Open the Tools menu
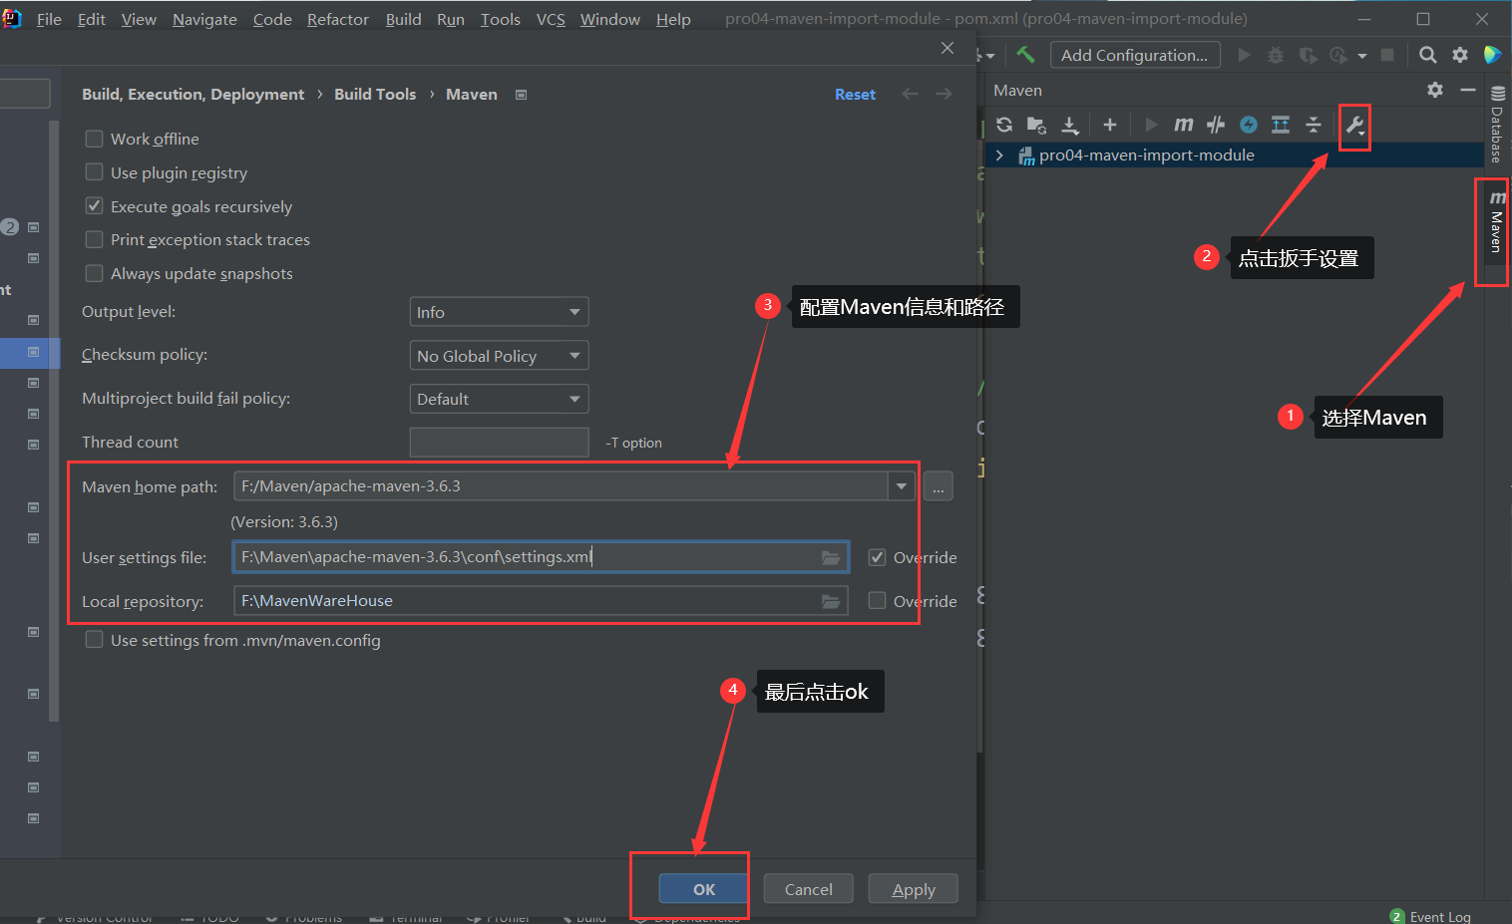 [x=500, y=19]
